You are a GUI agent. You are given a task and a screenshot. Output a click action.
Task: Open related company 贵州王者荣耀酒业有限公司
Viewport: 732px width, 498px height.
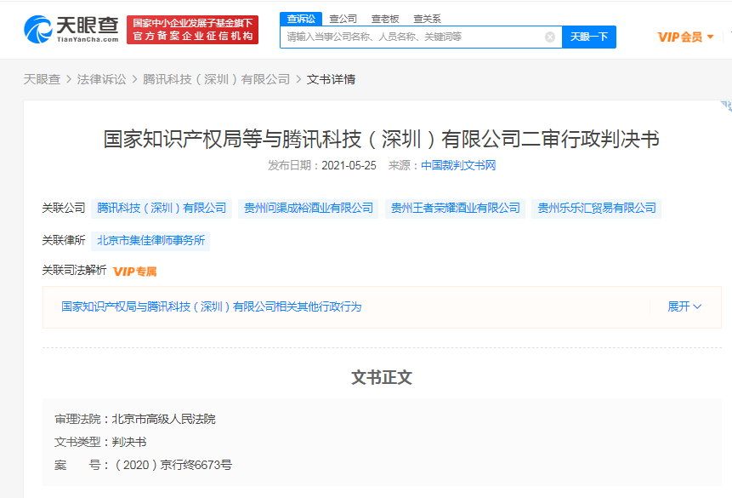[x=455, y=208]
